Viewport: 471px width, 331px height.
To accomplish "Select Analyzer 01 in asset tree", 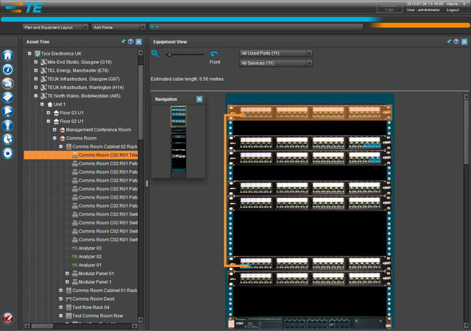I will point(90,265).
